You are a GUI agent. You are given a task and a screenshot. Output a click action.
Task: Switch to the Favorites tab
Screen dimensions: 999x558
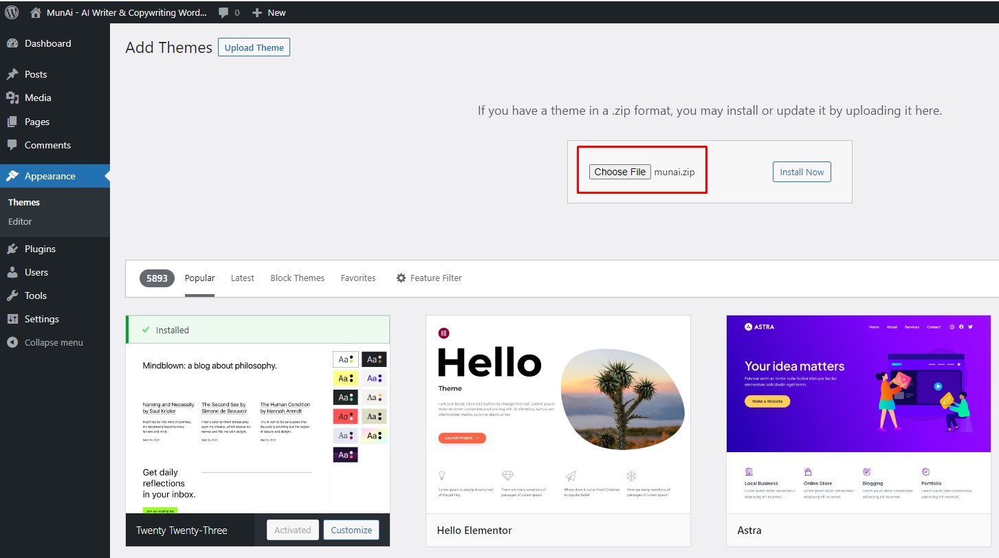tap(358, 278)
